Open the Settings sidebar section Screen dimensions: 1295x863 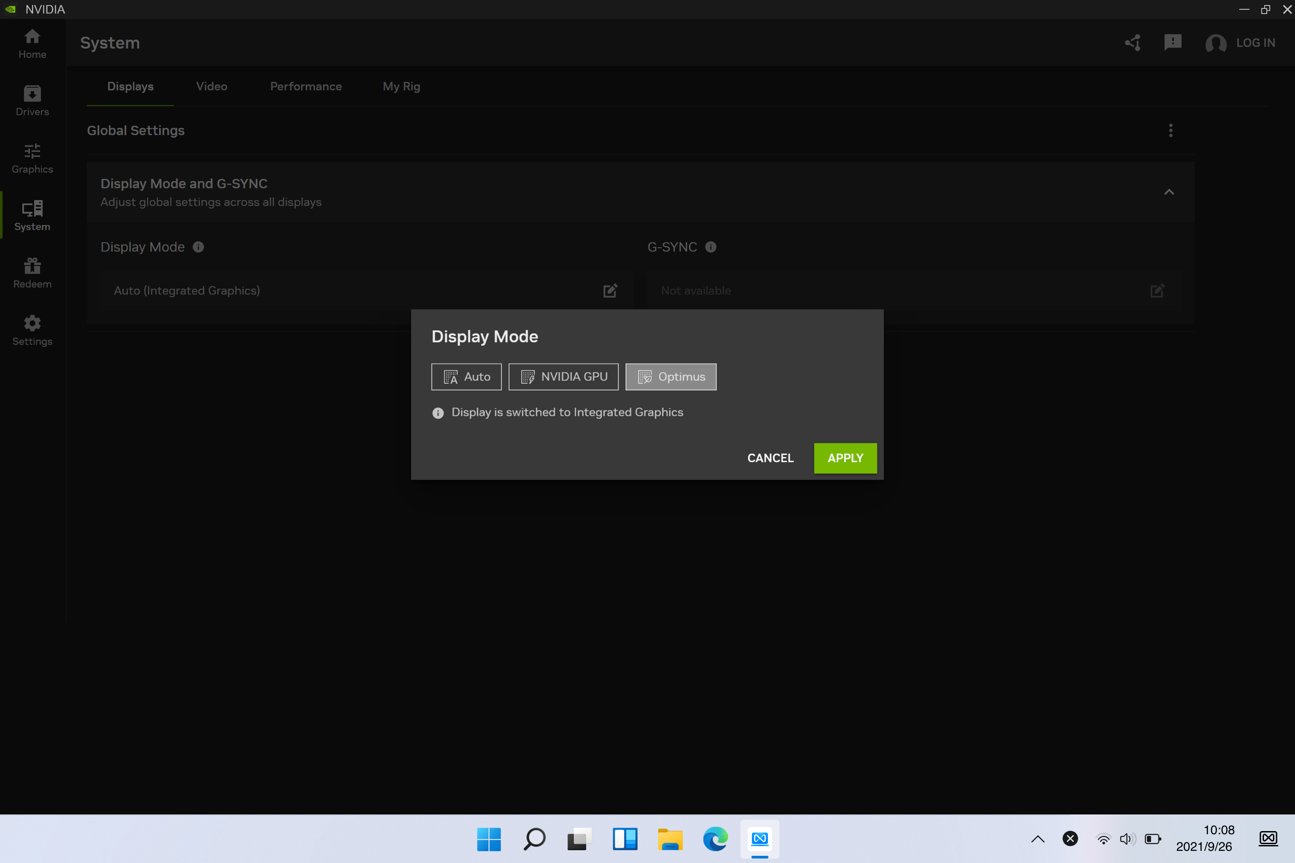click(32, 331)
